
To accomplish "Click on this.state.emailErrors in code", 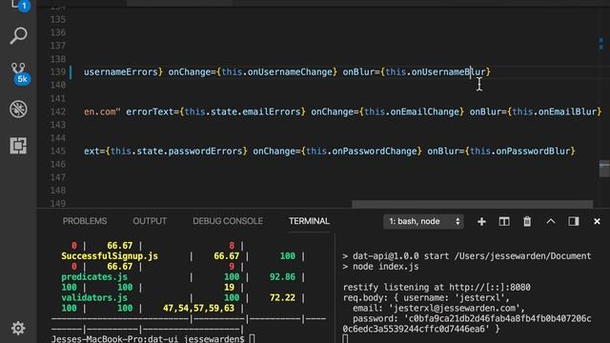I will pos(242,111).
